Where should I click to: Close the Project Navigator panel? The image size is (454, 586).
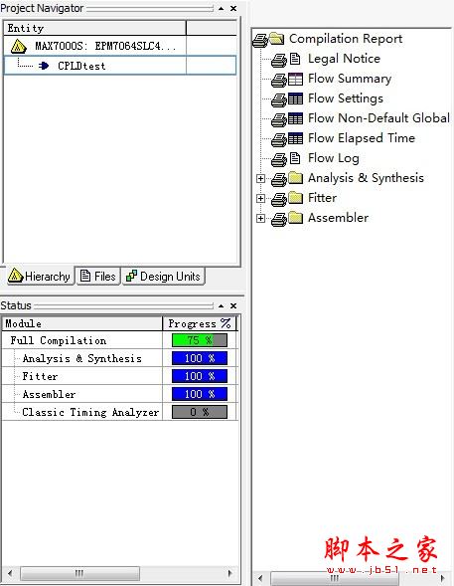pyautogui.click(x=233, y=8)
